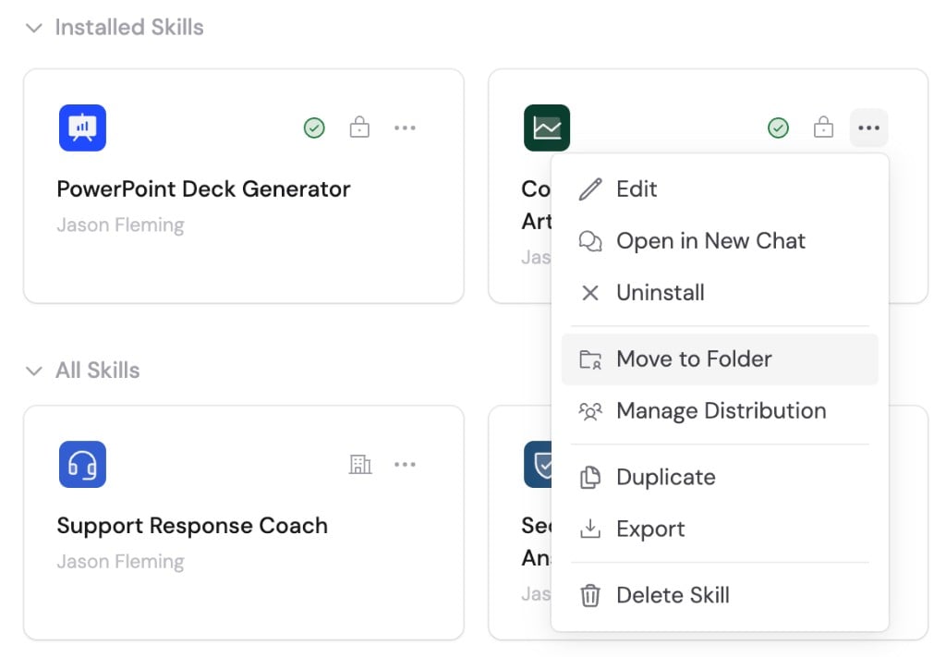
Task: Collapse the Installed Skills section chevron
Action: [x=34, y=29]
